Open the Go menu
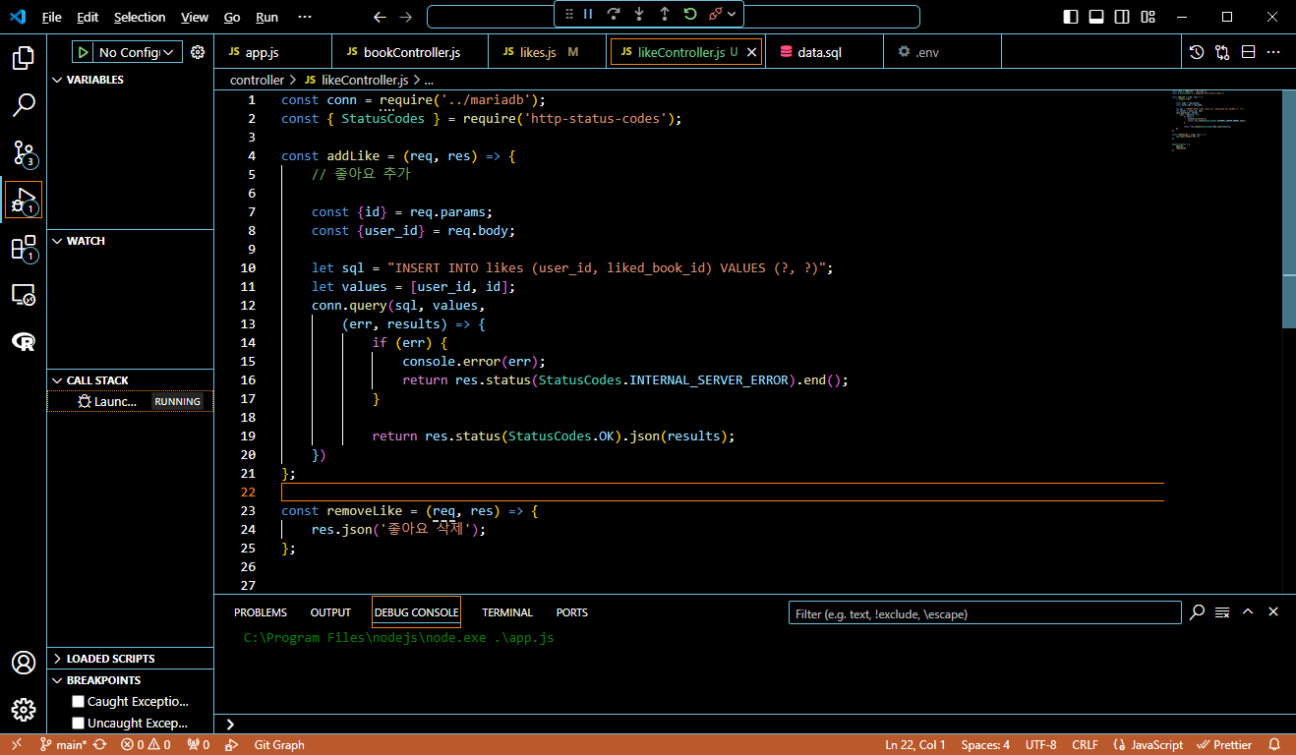This screenshot has width=1296, height=755. point(232,17)
